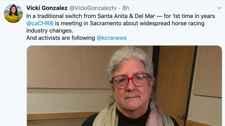Open the tweet options chevron menu

219,8
